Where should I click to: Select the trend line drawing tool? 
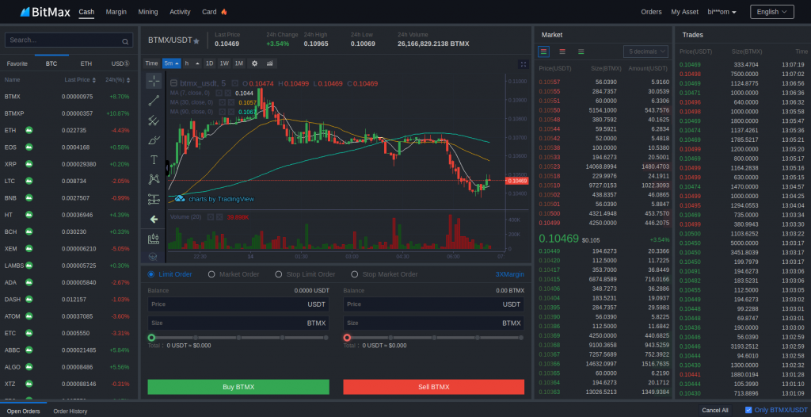tap(154, 101)
